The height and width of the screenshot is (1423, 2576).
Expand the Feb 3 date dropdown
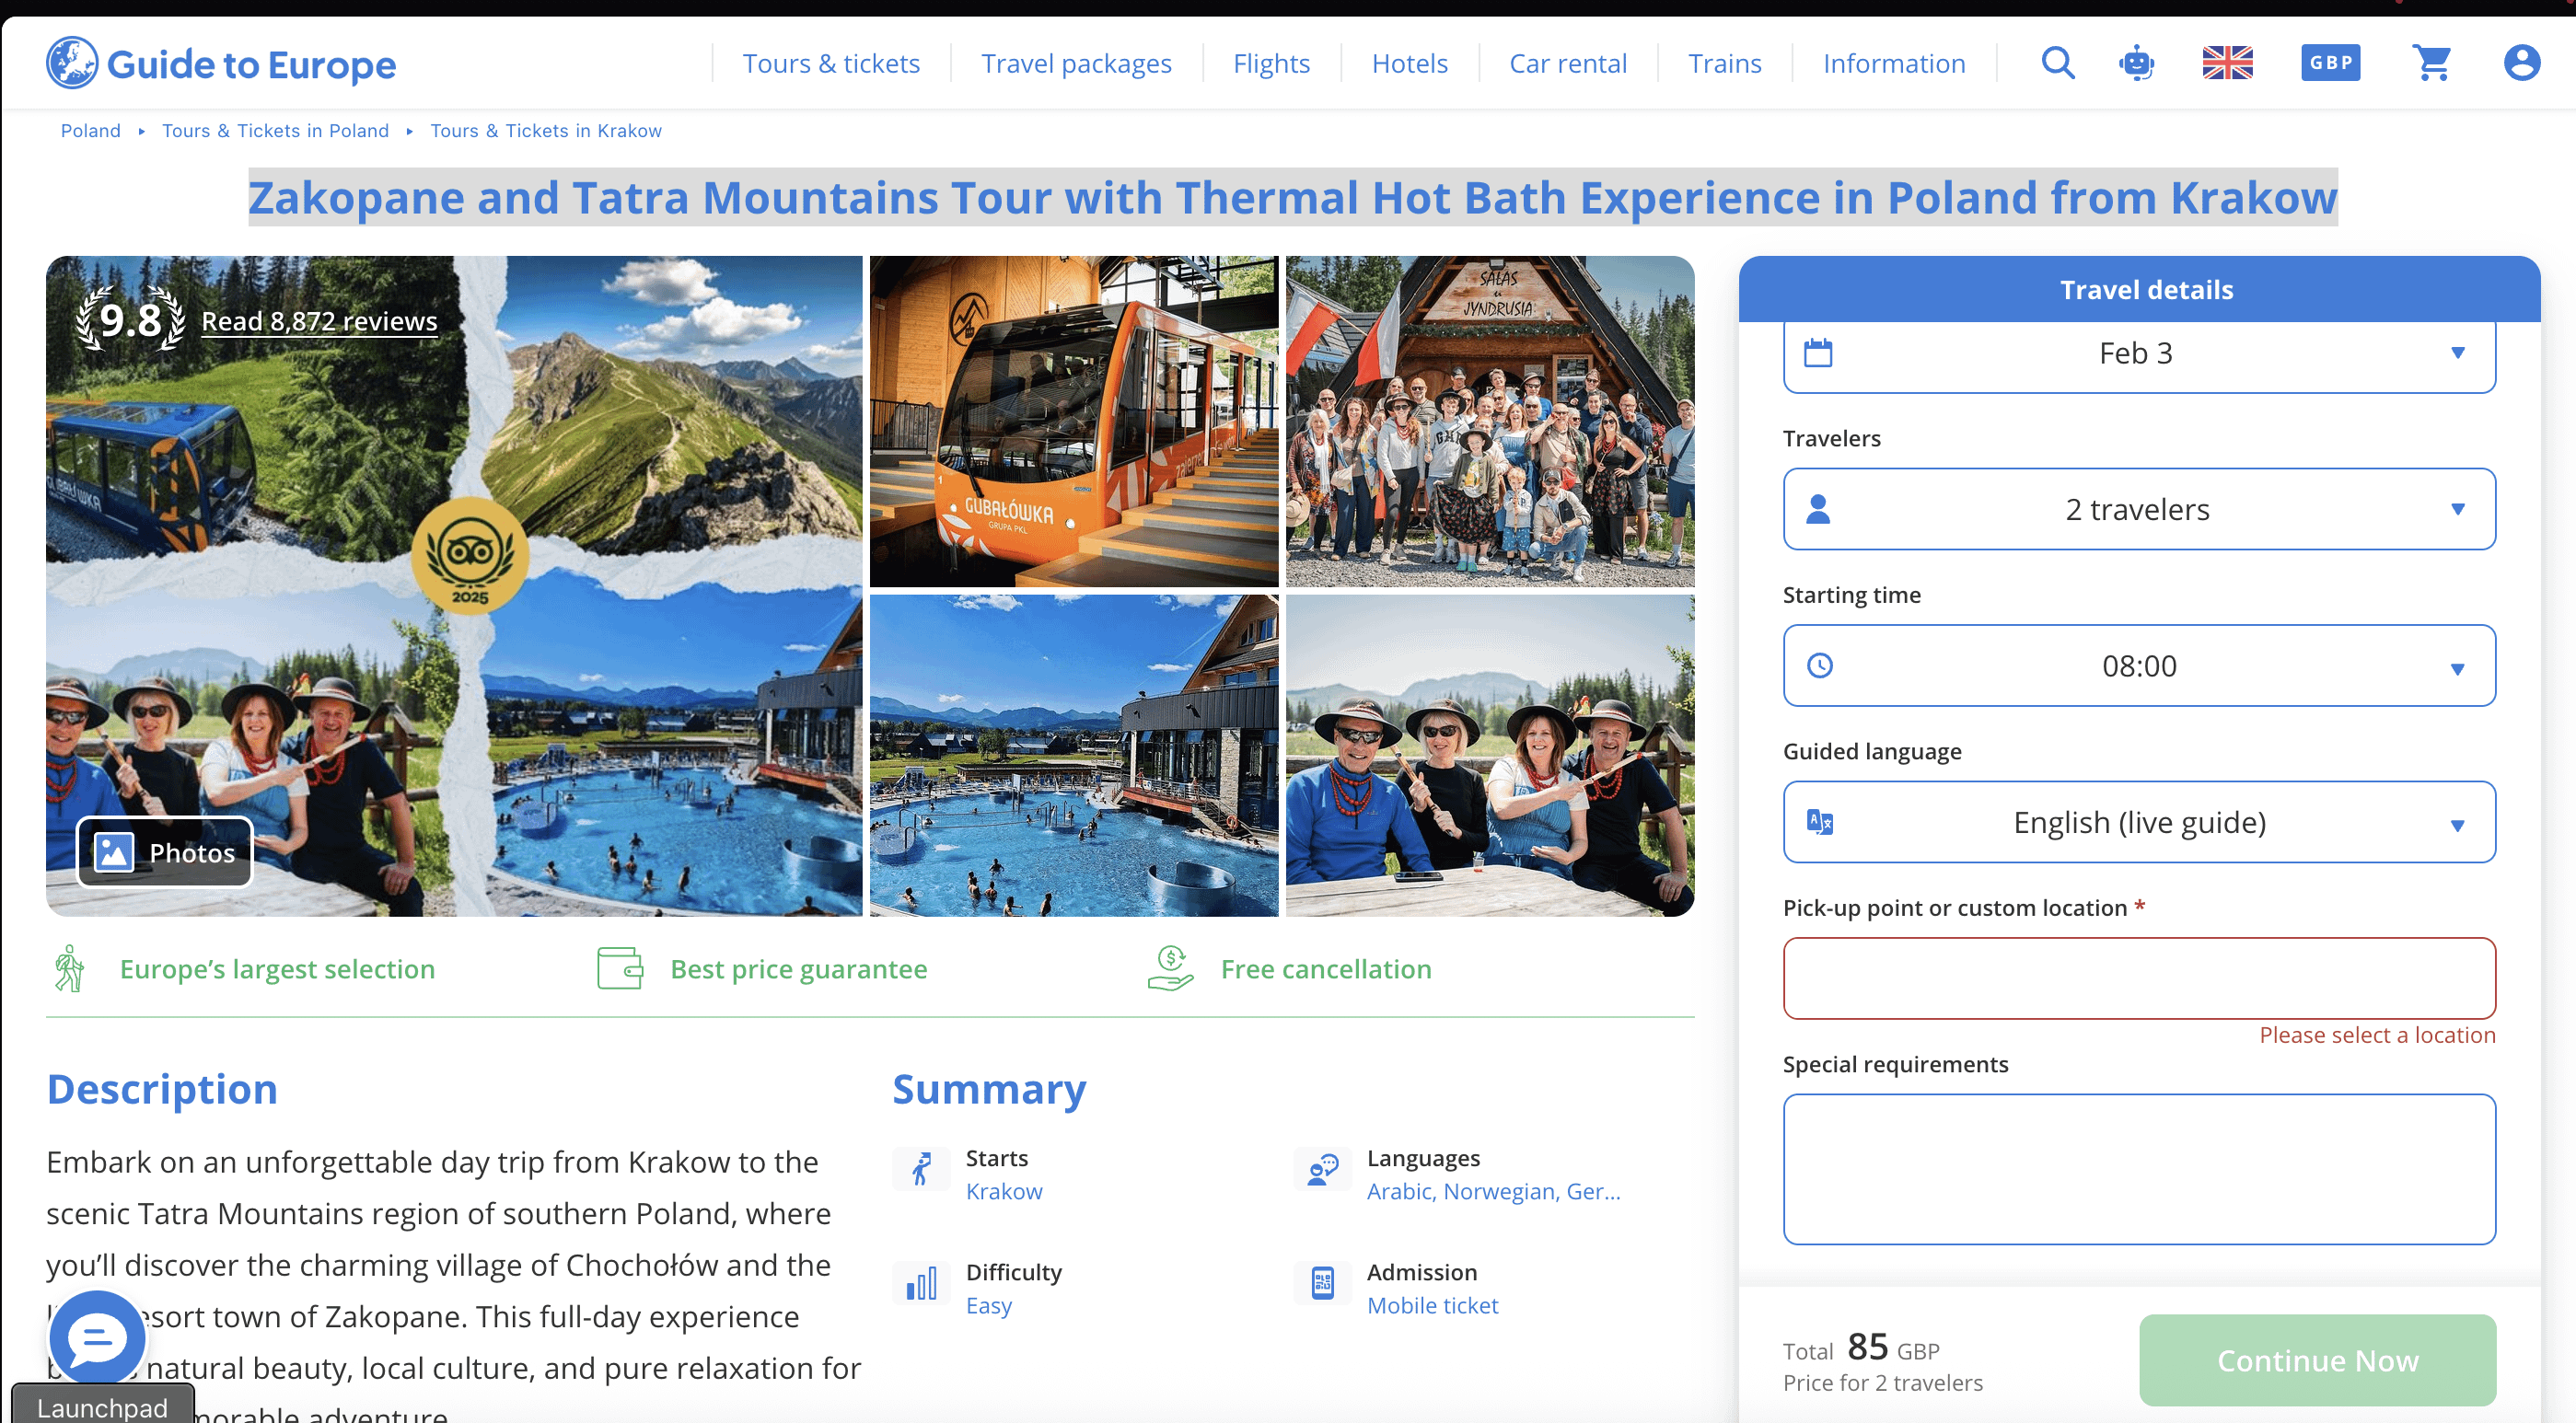point(2138,353)
